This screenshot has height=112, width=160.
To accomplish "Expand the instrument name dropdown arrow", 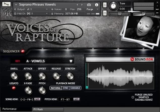I will click(16, 5).
